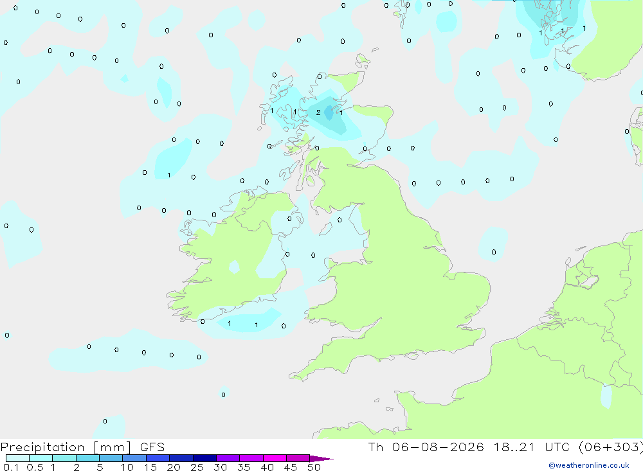The width and height of the screenshot is (643, 471).
Task: Click the "0.5" legend scale label
Action: [35, 467]
